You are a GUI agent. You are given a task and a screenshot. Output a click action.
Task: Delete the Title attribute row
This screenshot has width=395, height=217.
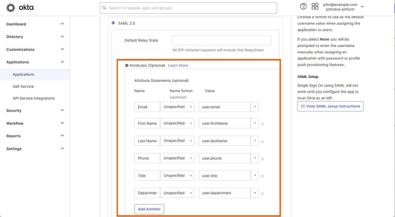pos(262,176)
